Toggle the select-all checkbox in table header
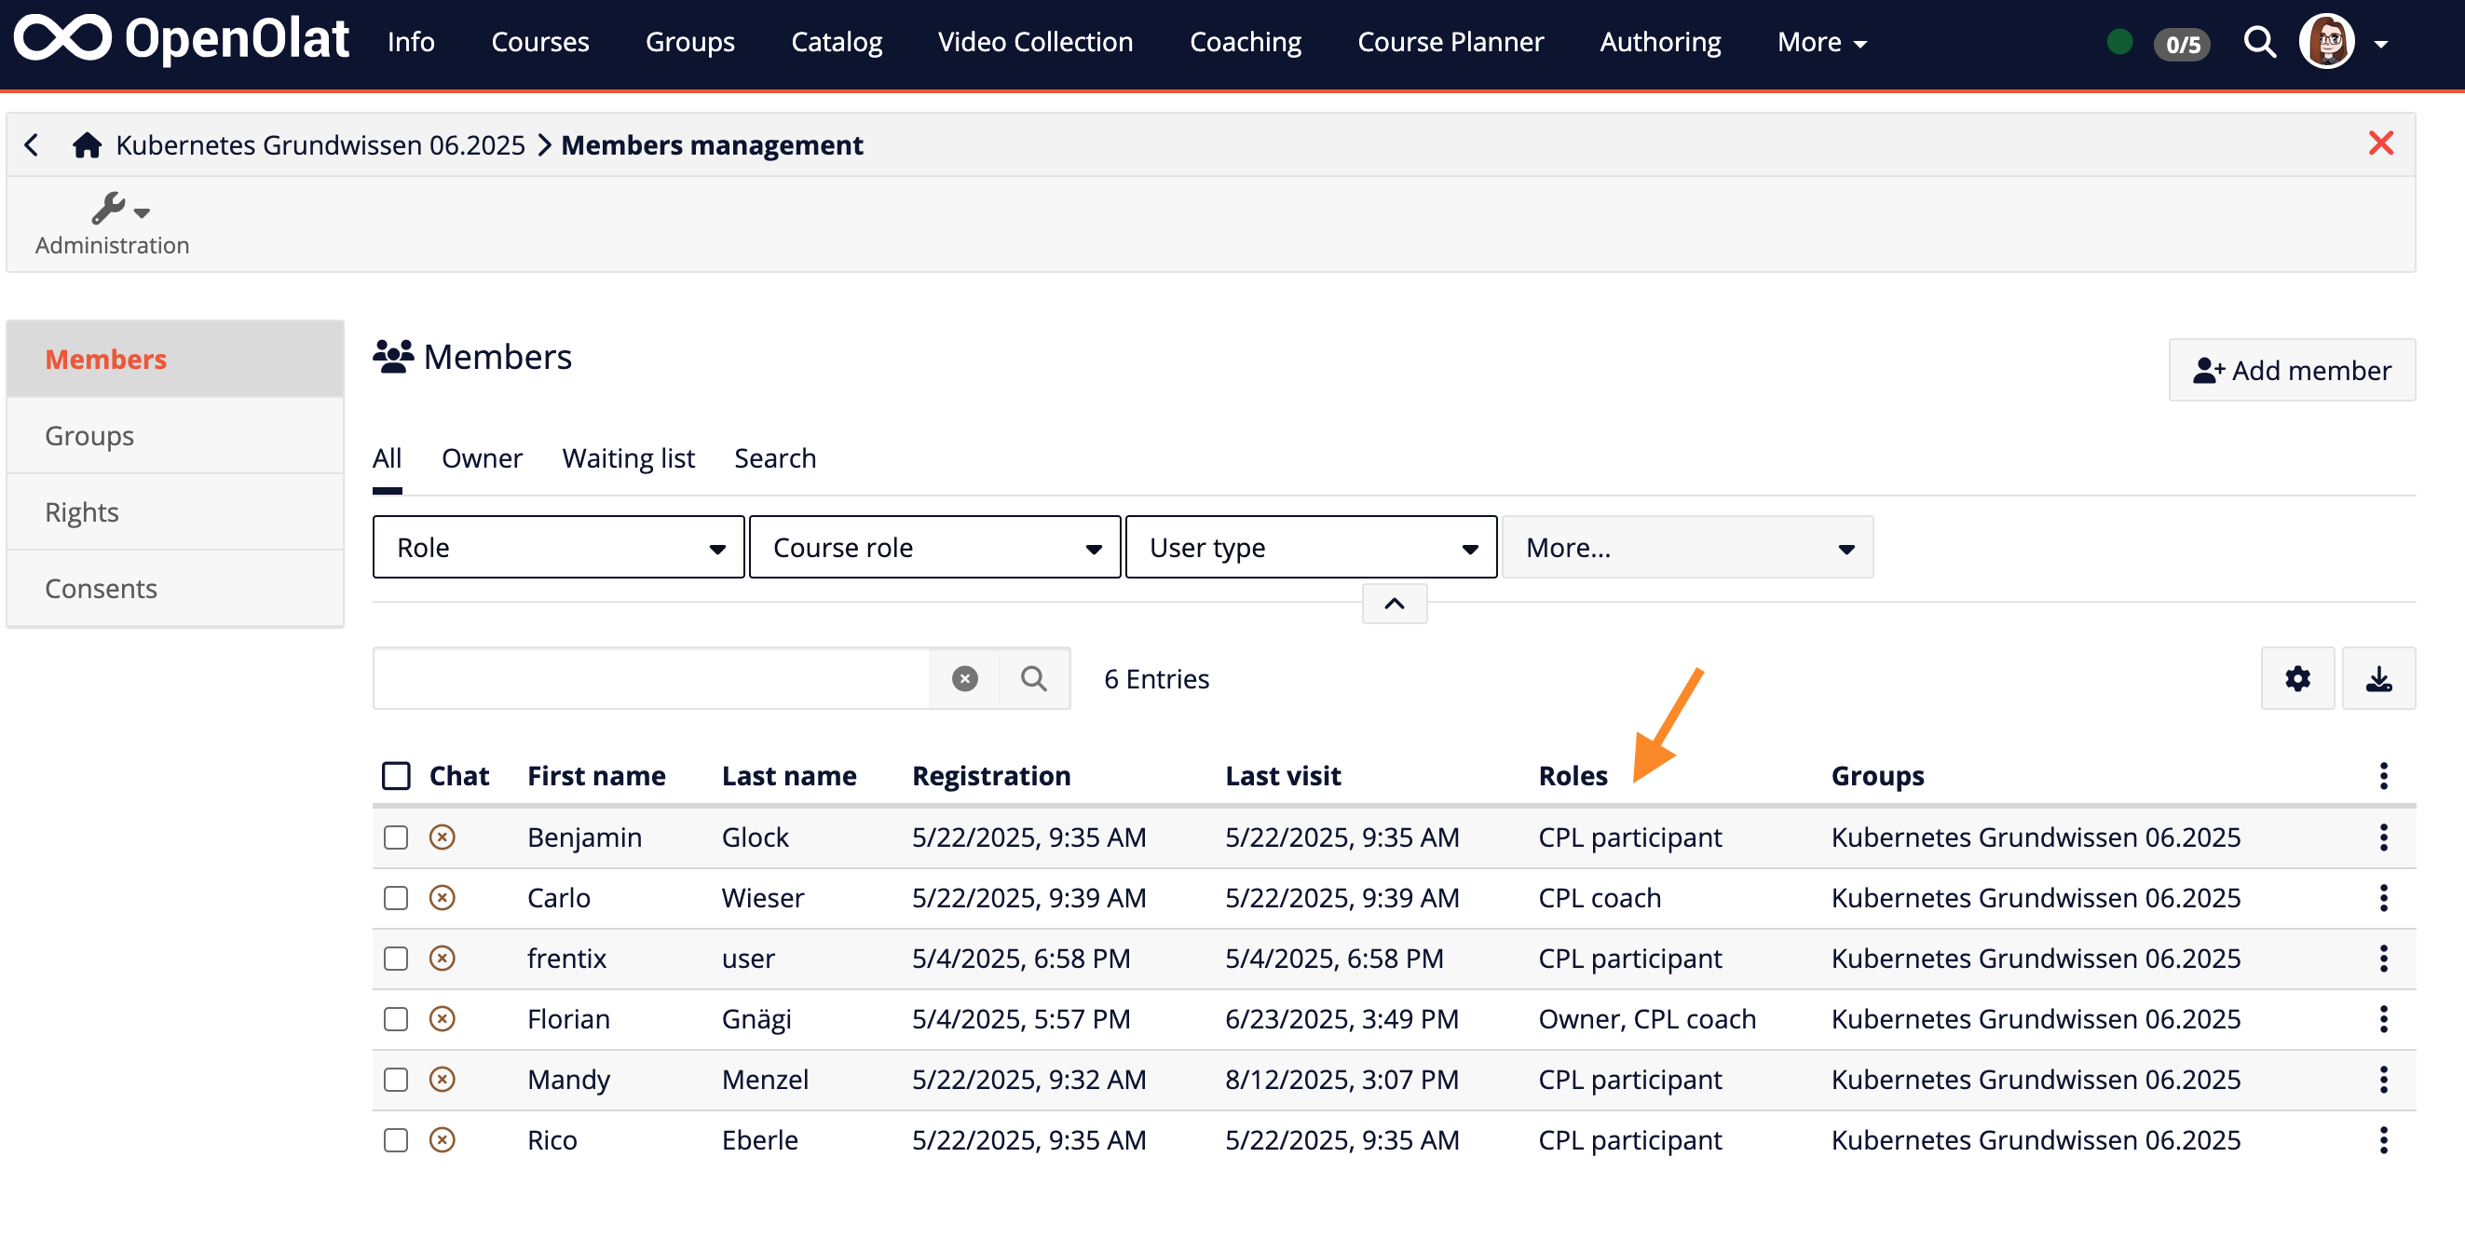The height and width of the screenshot is (1239, 2465). (x=395, y=775)
